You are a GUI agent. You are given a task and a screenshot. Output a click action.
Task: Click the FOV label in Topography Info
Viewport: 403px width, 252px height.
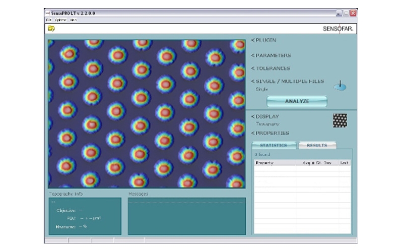72,218
